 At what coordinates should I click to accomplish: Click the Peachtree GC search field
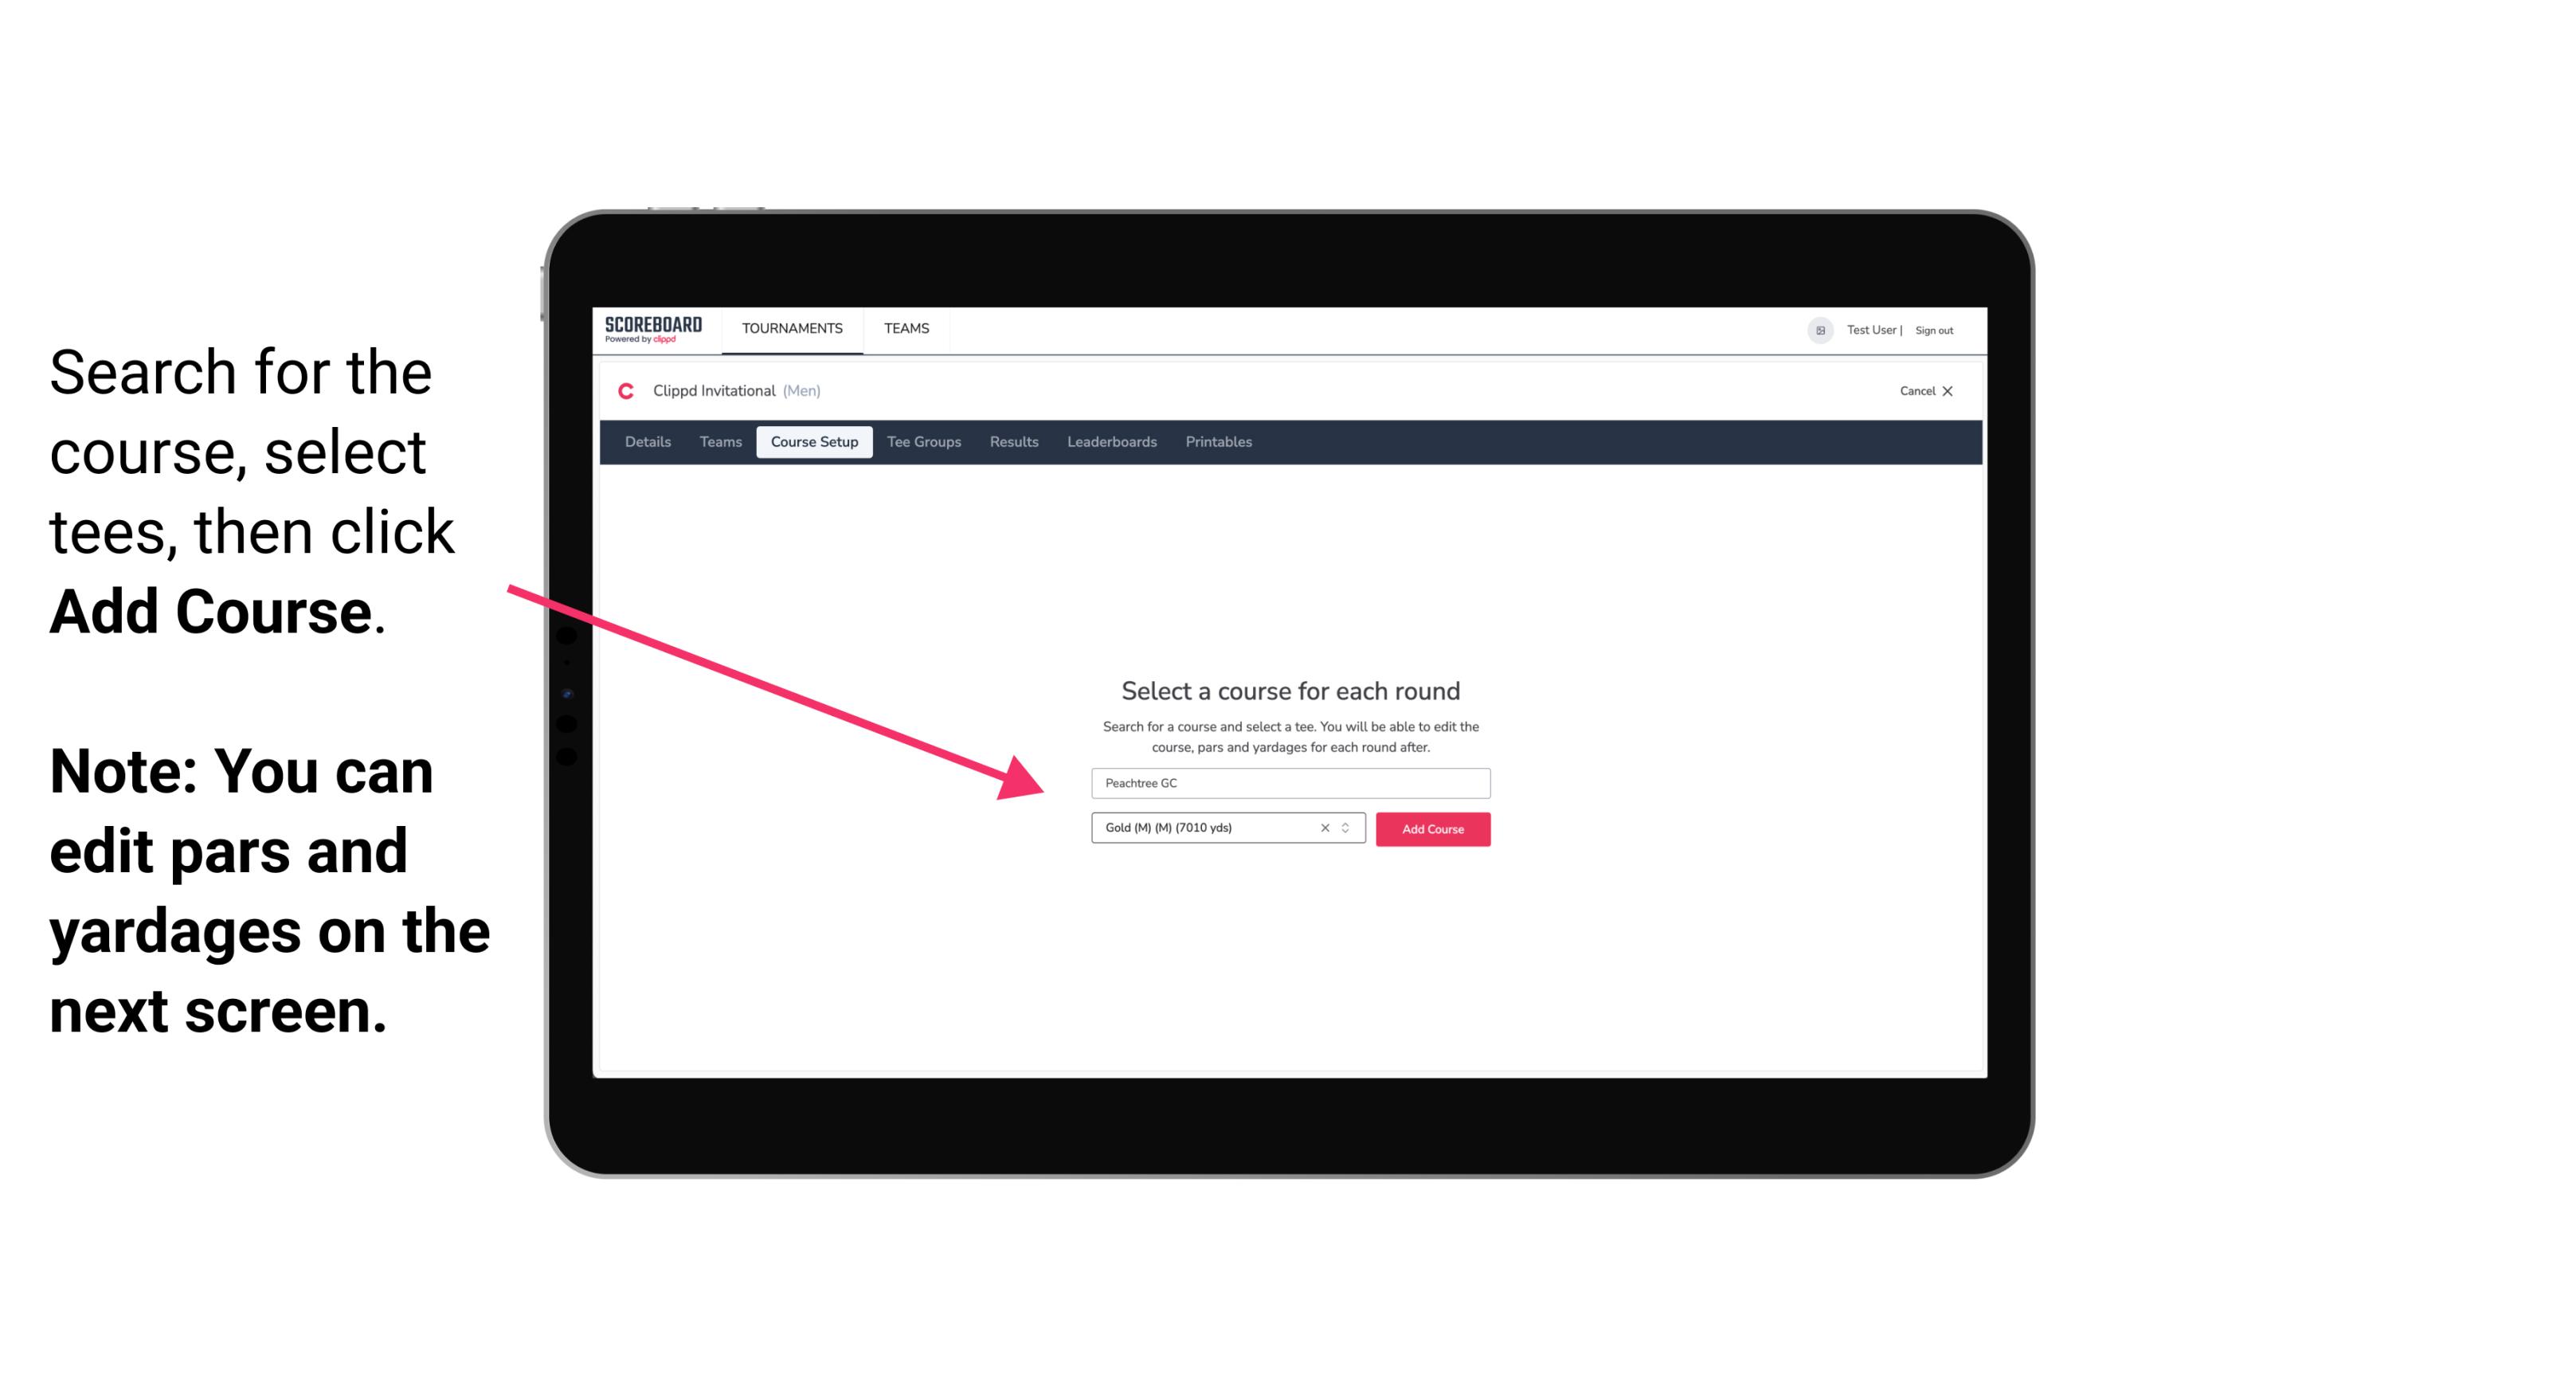point(1288,785)
